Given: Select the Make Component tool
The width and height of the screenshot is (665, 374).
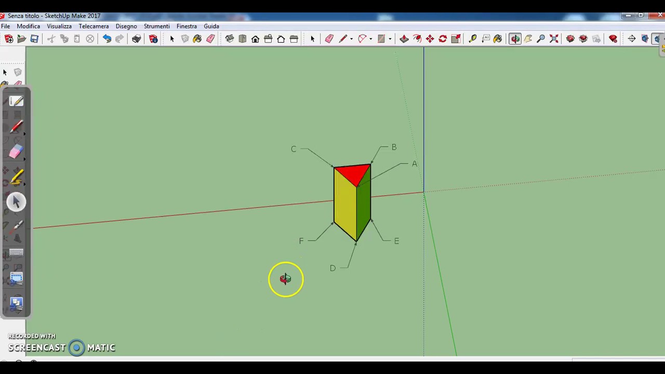Looking at the screenshot, I should point(185,39).
